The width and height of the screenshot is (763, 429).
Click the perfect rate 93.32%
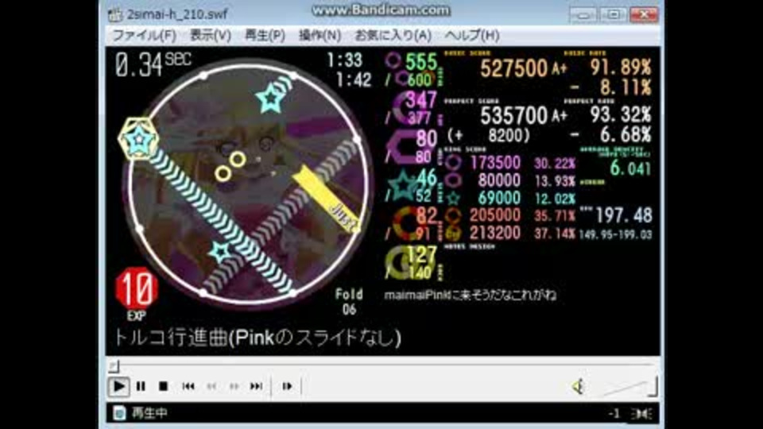tap(621, 114)
